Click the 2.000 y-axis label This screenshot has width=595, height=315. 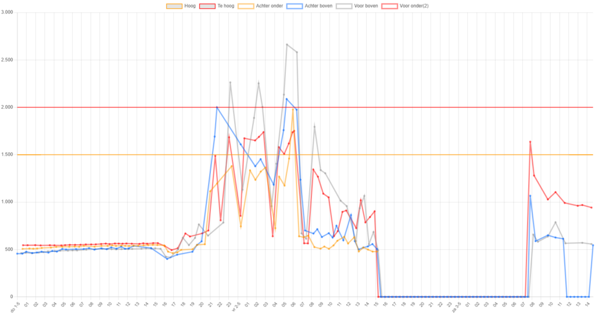tap(8, 107)
